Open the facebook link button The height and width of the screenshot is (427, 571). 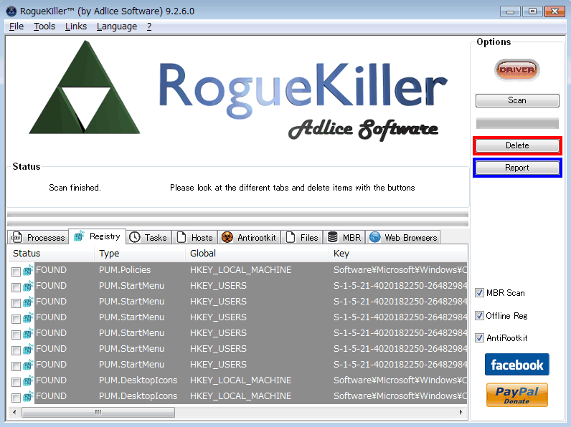coord(516,365)
